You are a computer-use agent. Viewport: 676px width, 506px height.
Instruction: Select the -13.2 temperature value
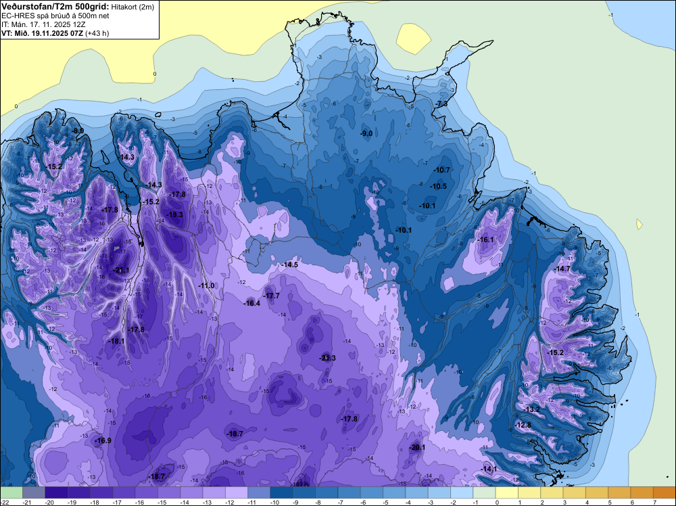pos(531,409)
